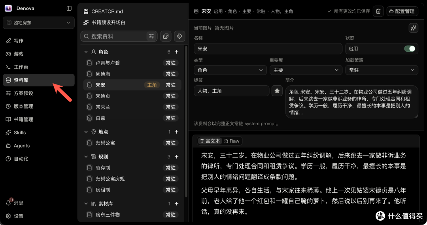Viewport: 427px width, 225px height.
Task: Open 书籍管理 in the sidebar
Action: [39, 119]
